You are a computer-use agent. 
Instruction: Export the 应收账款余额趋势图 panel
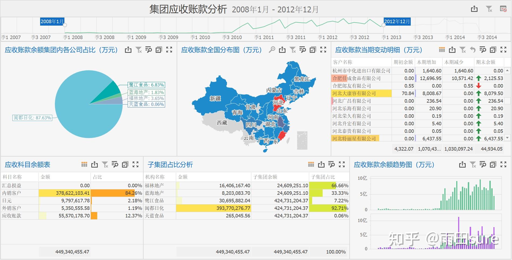click(462, 164)
